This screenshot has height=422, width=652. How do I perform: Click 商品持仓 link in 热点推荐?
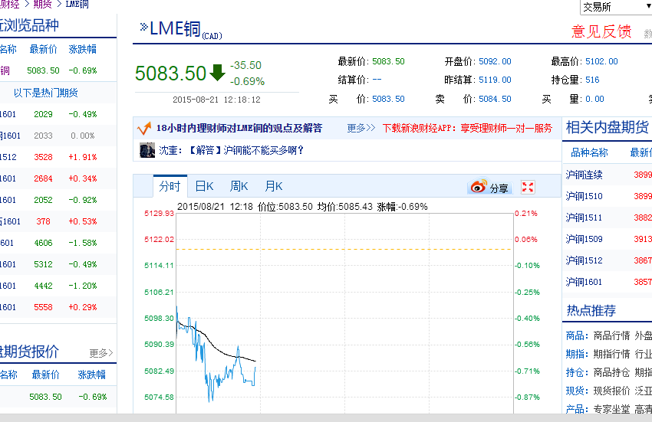pos(611,372)
